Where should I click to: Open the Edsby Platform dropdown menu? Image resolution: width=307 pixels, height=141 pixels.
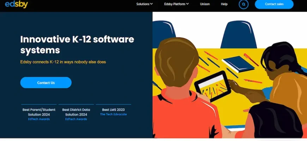pos(174,4)
